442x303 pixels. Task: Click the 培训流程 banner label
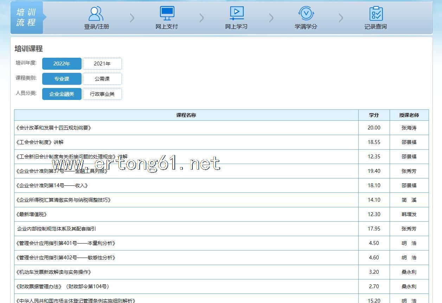point(26,18)
